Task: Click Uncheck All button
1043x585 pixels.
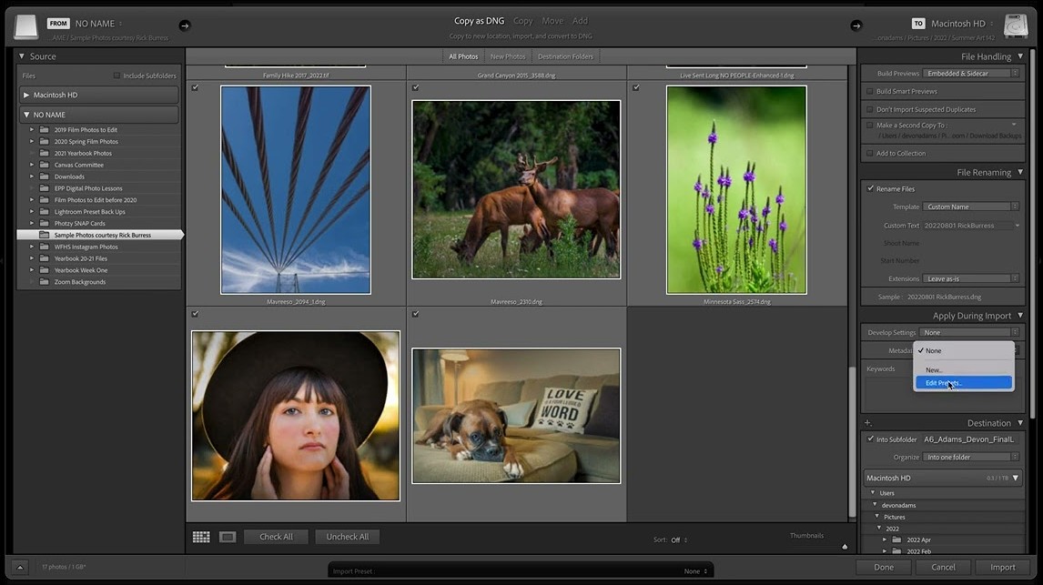Action: [348, 537]
